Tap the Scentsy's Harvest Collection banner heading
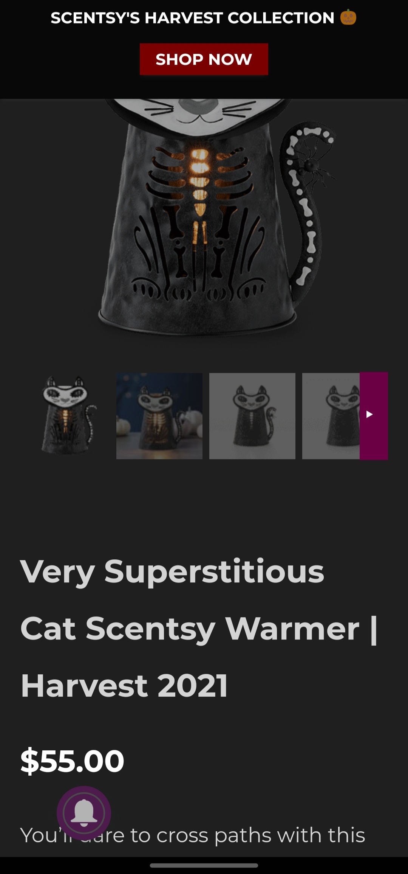 pos(193,18)
